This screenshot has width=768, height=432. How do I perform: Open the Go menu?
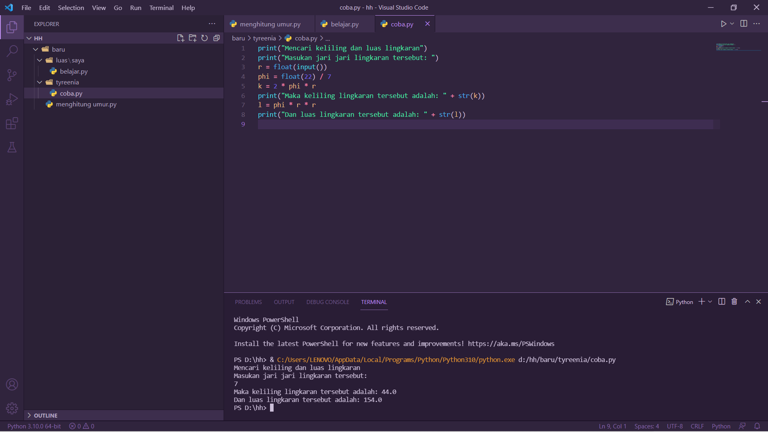coord(118,8)
